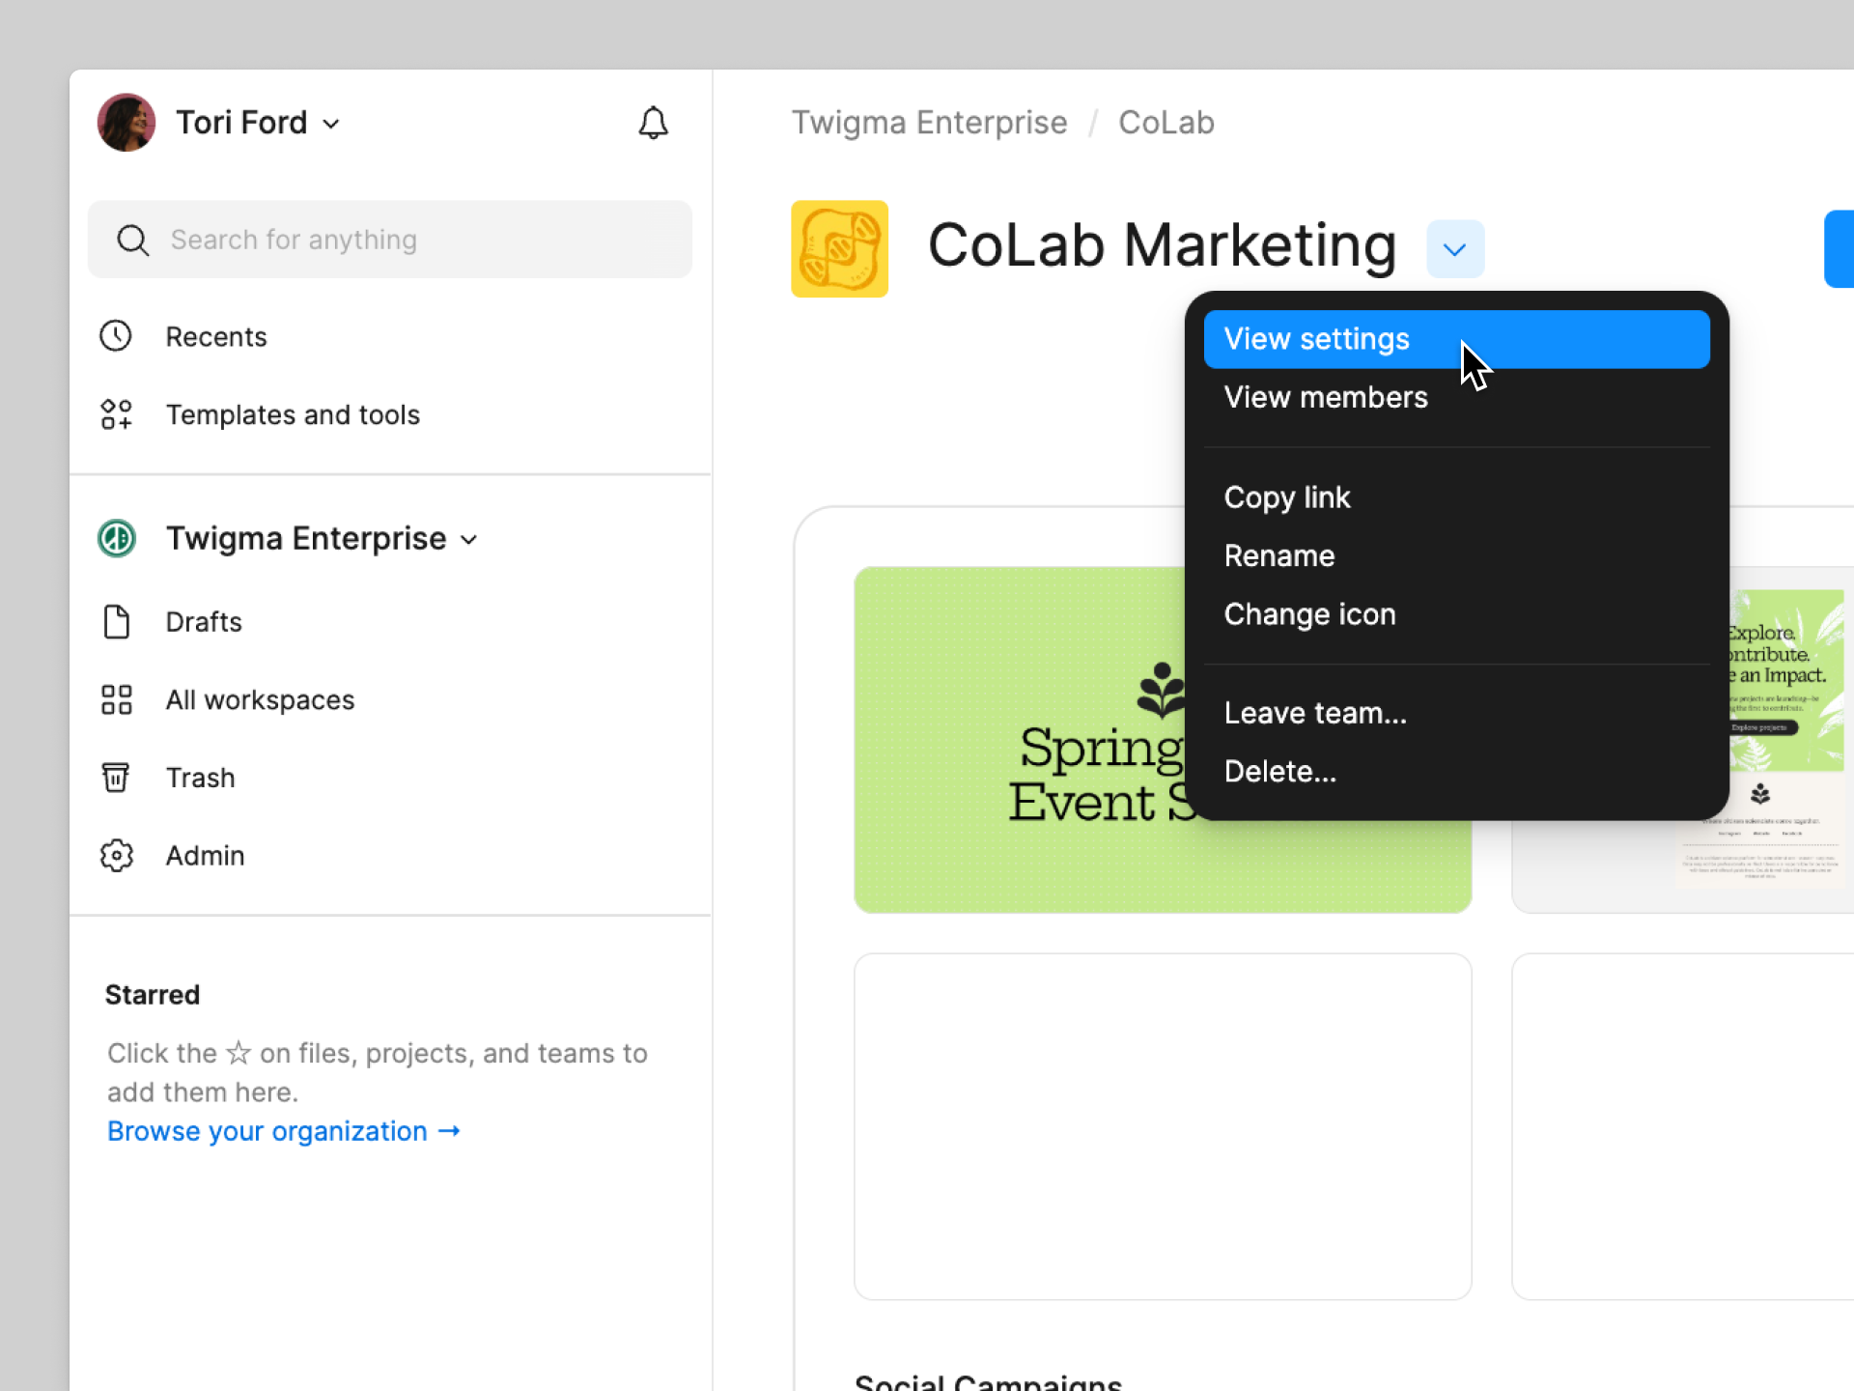
Task: Click the CoLab breadcrumb link
Action: point(1166,123)
